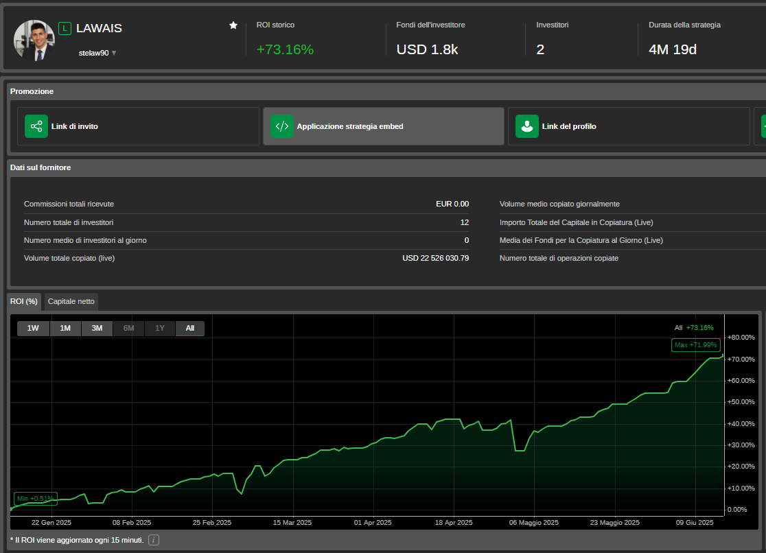Click the Applicazione strategia embed code icon
The width and height of the screenshot is (766, 553).
[281, 126]
